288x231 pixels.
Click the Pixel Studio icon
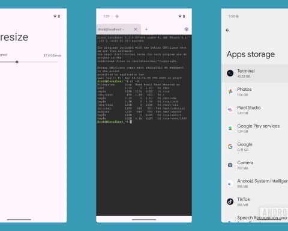point(230,110)
